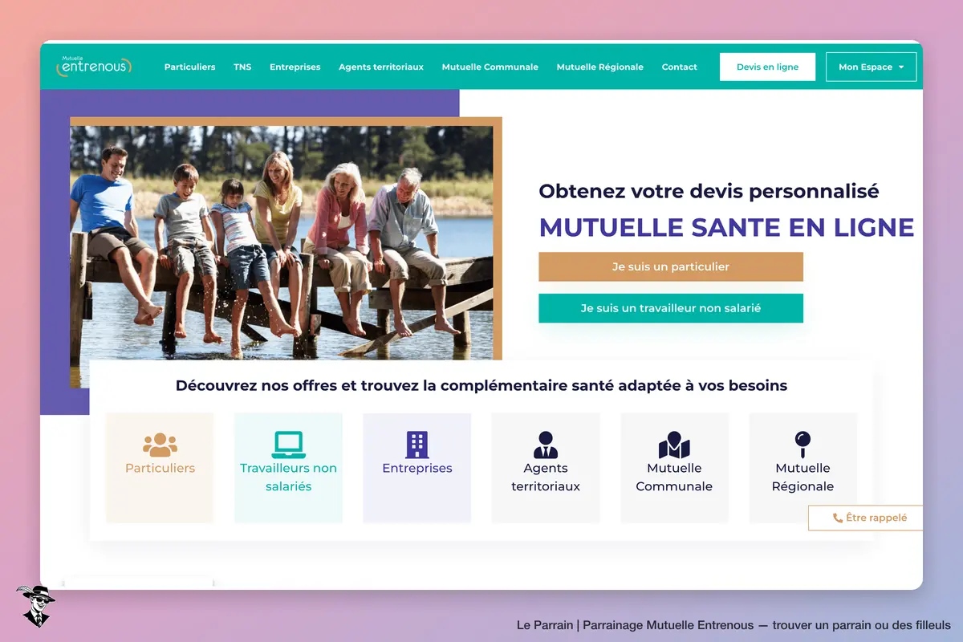Select Agents territoriaux in the navbar
The width and height of the screenshot is (963, 642).
pyautogui.click(x=381, y=67)
